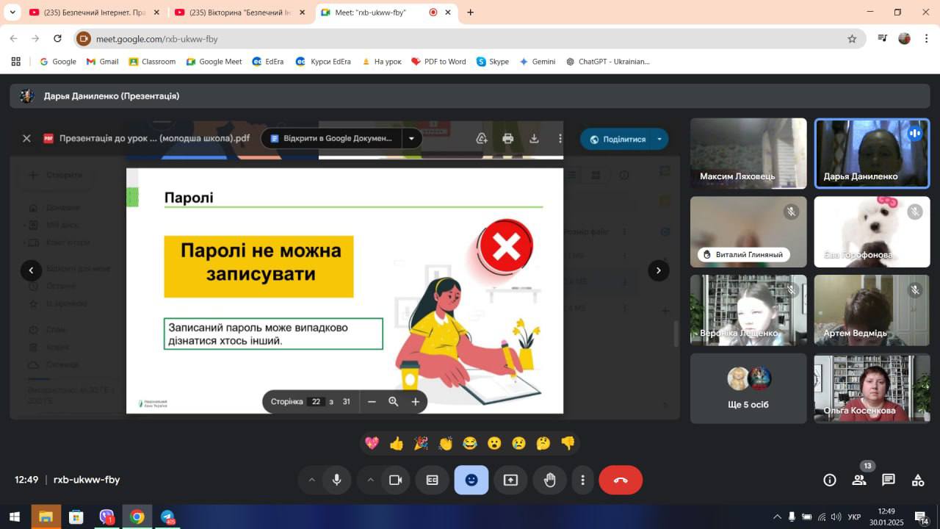Print the PDF with printer icon
This screenshot has width=940, height=529.
(x=507, y=138)
